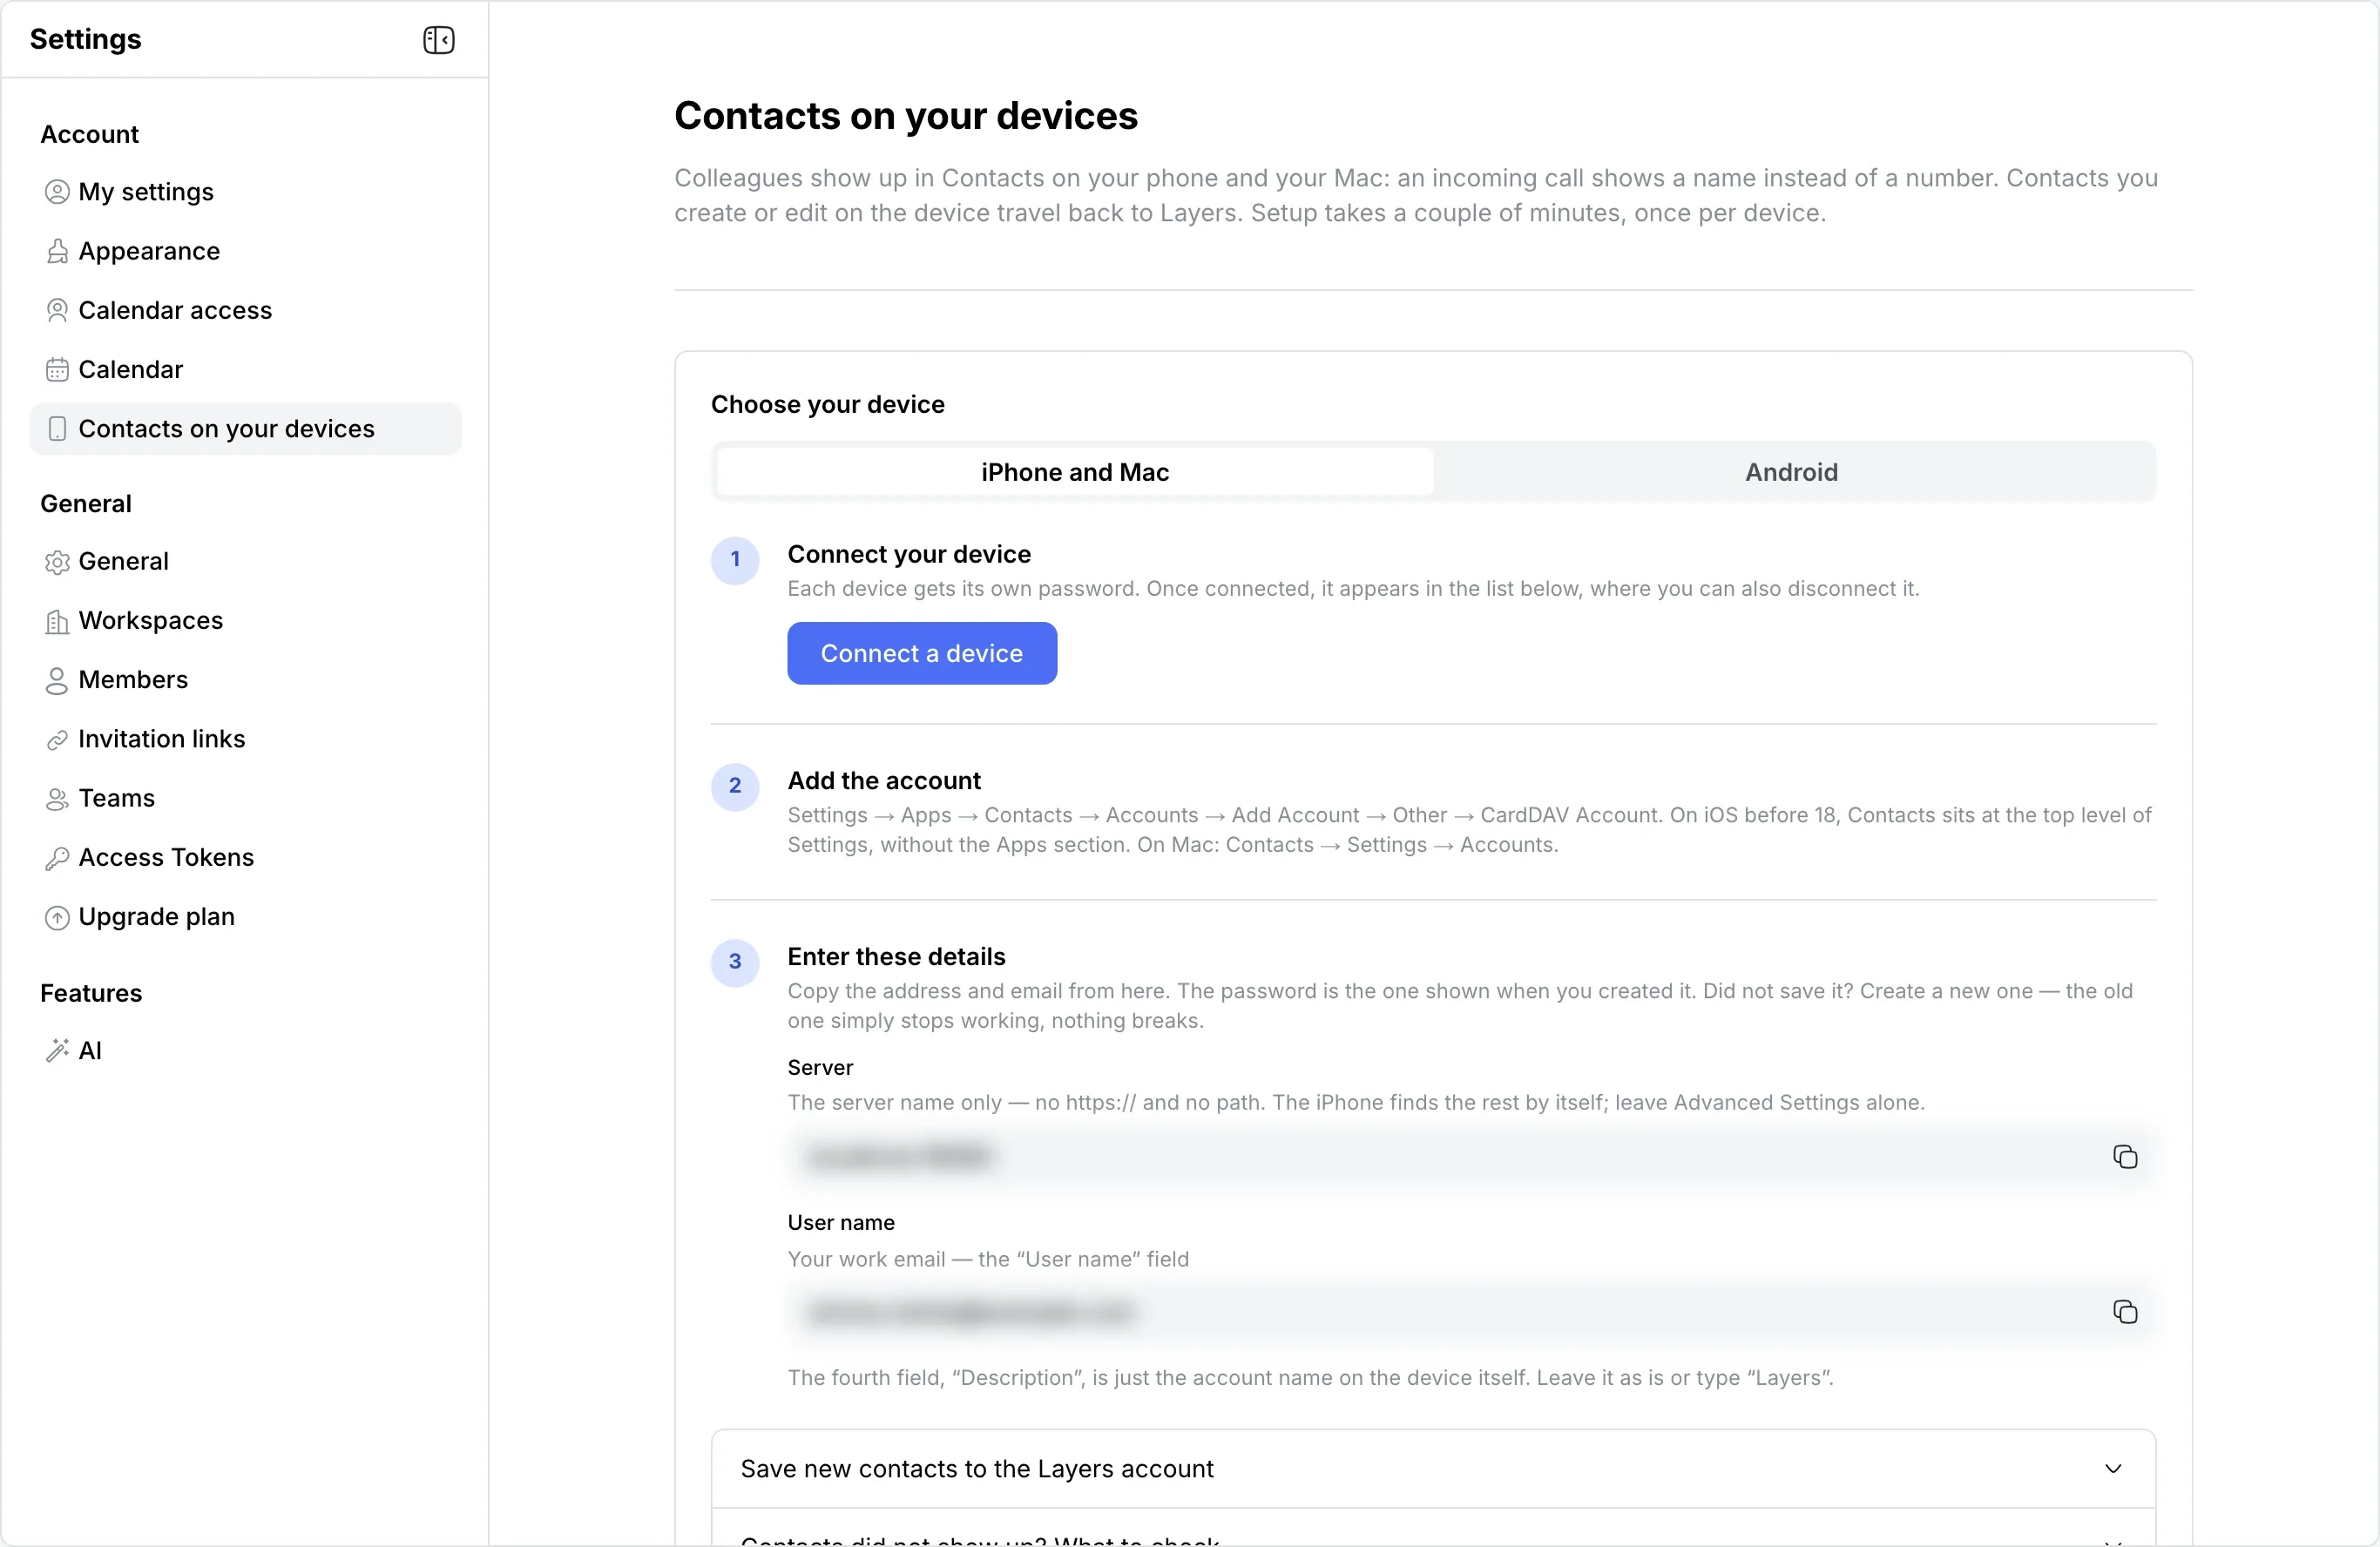Click the Features section heading
This screenshot has width=2380, height=1547.
click(91, 993)
